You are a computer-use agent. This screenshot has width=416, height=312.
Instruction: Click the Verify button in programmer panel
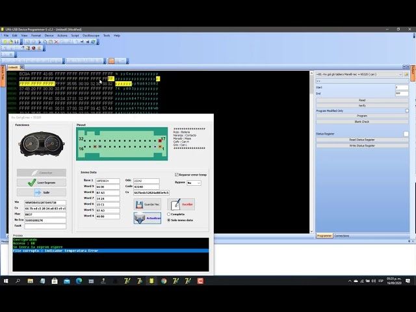[x=362, y=105]
